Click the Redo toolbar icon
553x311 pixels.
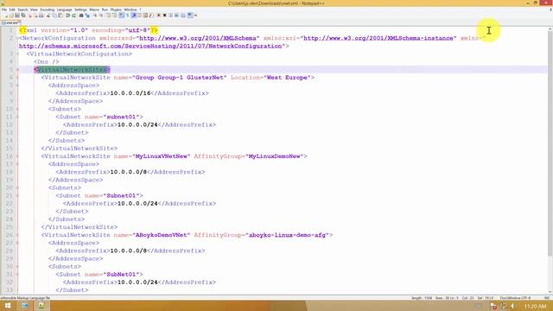click(x=73, y=16)
